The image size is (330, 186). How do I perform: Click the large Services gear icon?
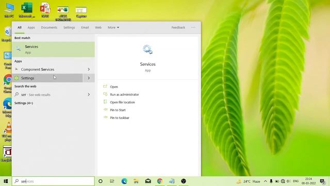pos(147,50)
